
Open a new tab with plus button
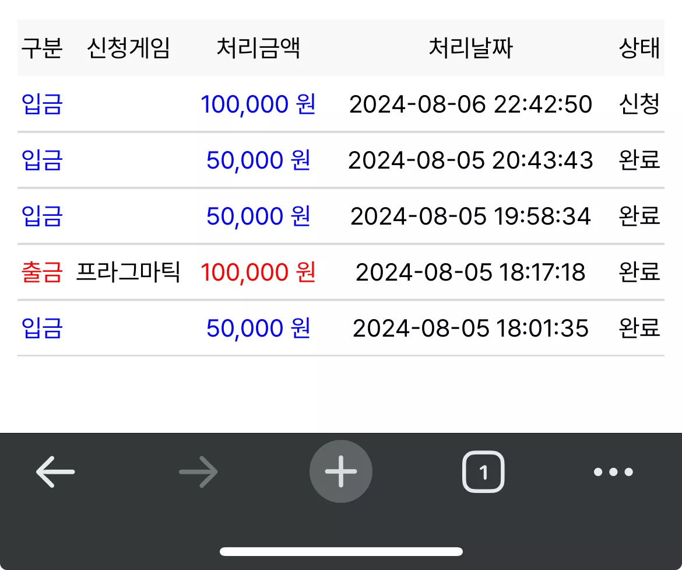341,471
